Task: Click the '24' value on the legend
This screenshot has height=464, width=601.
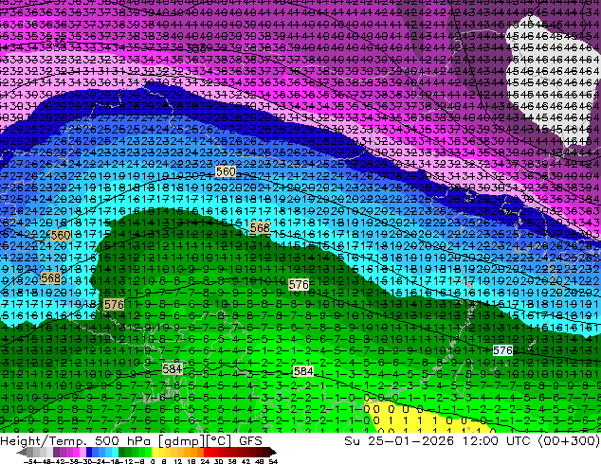Action: (205, 461)
